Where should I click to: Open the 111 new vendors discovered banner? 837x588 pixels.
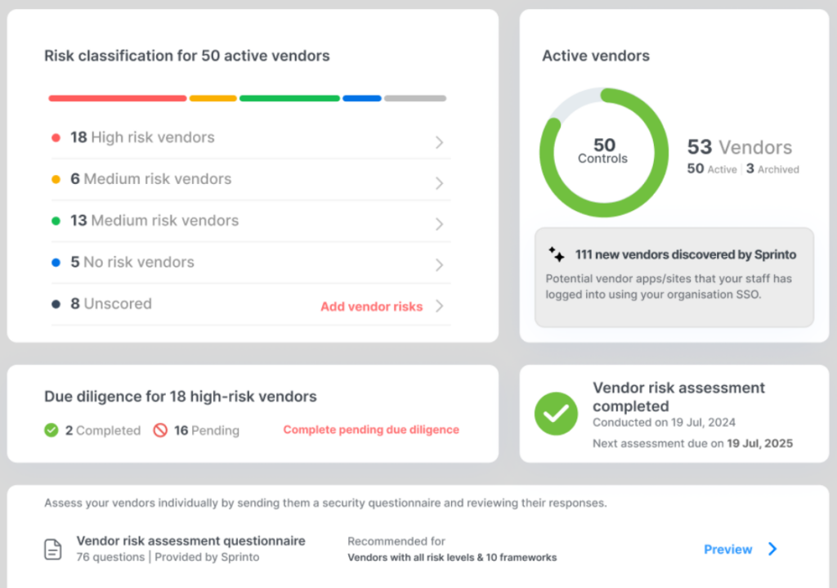pyautogui.click(x=674, y=276)
